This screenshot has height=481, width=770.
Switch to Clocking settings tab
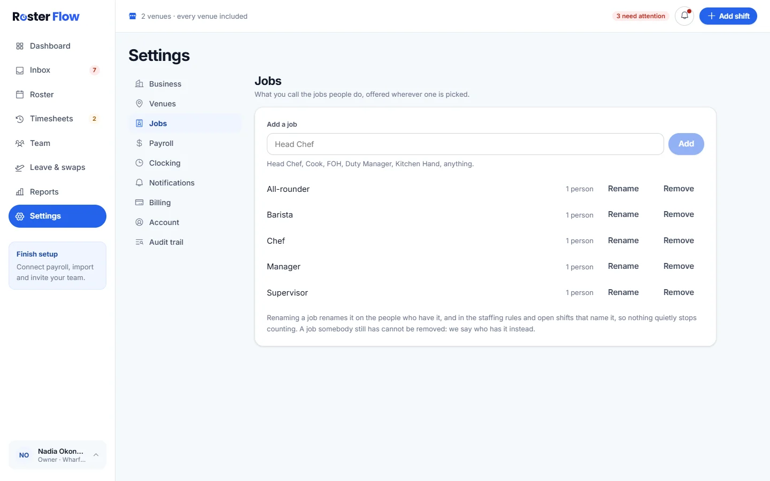[x=185, y=163]
